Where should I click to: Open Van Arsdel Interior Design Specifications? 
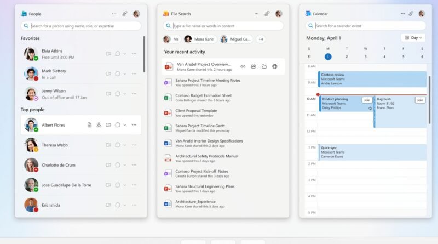pos(223,143)
